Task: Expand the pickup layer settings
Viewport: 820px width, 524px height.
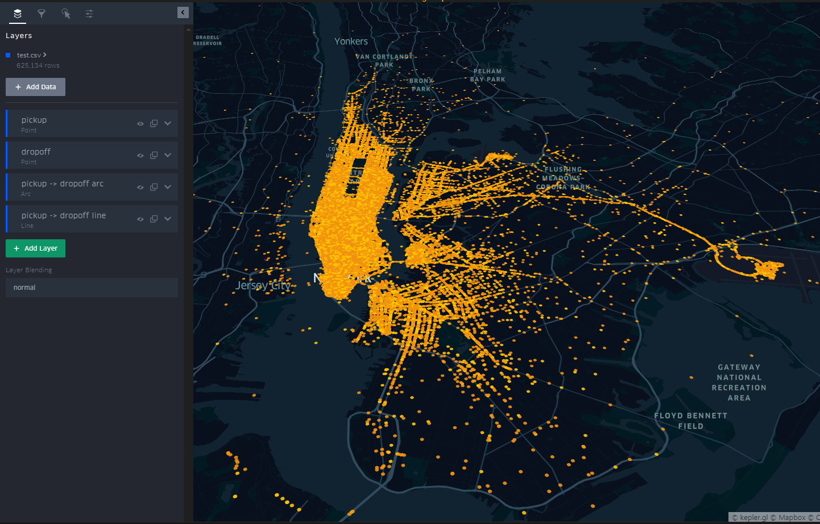Action: [x=168, y=123]
